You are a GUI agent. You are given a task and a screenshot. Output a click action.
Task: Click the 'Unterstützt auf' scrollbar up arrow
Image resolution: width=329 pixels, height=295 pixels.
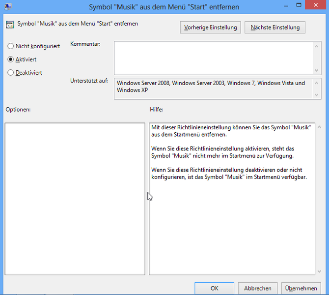pyautogui.click(x=317, y=83)
